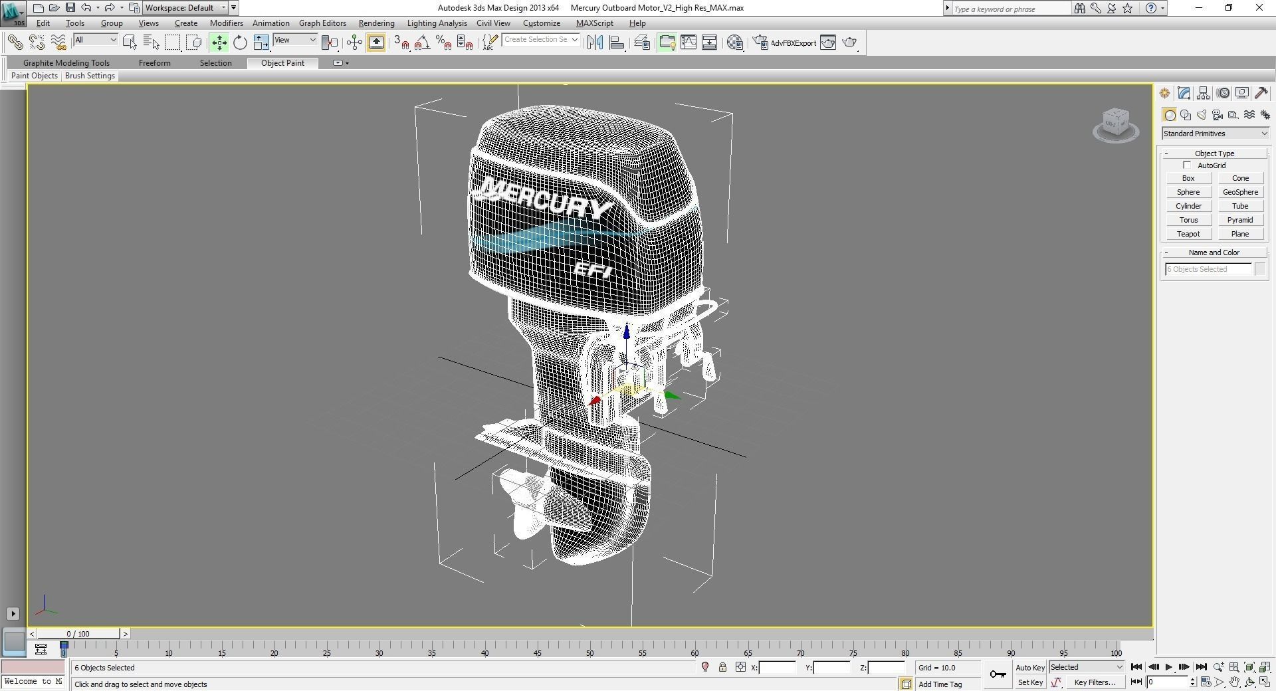Image resolution: width=1276 pixels, height=691 pixels.
Task: Click the Use Pivot Point Center button
Action: pos(330,43)
